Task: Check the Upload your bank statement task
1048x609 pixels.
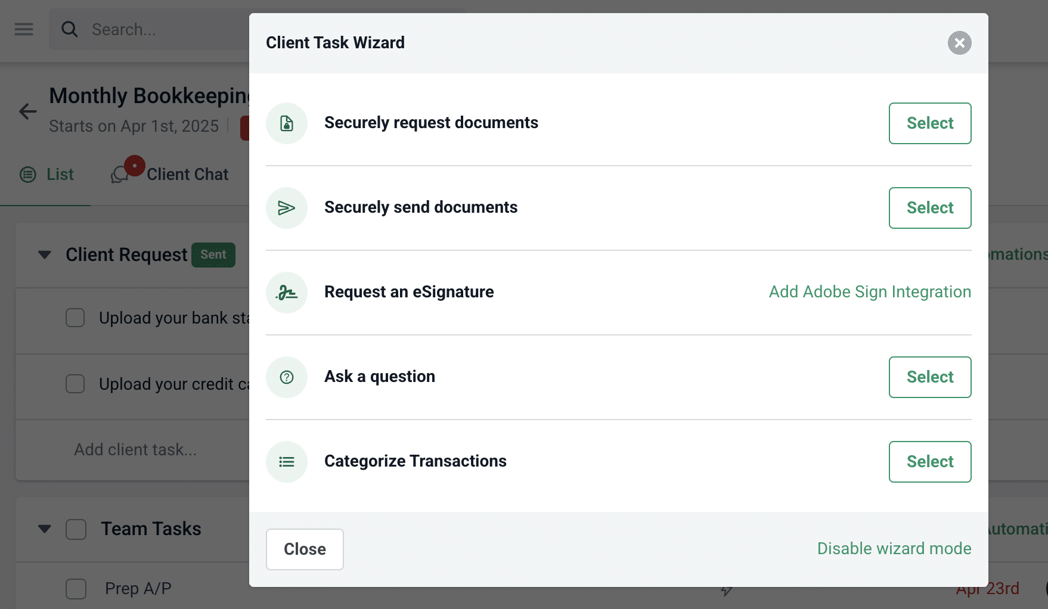Action: (x=75, y=318)
